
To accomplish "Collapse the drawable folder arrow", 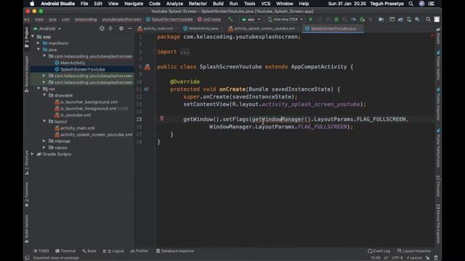I will (x=44, y=95).
